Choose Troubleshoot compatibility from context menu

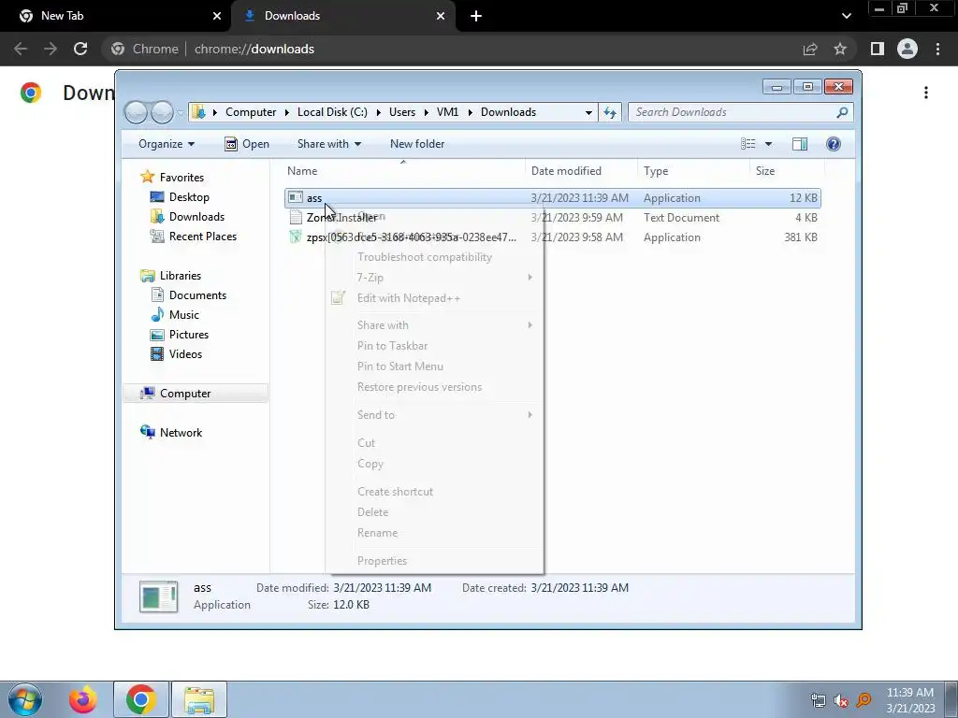coord(434,257)
